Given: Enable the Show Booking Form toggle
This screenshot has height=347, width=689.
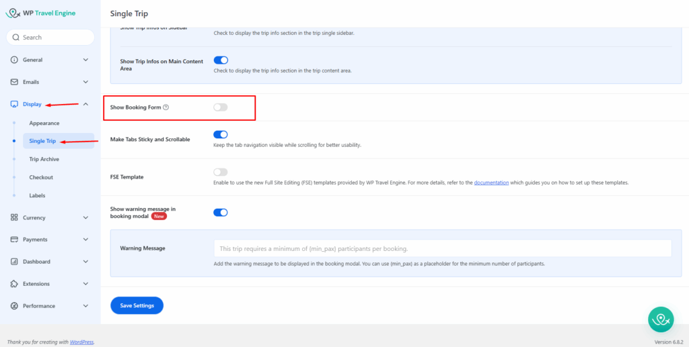Looking at the screenshot, I should point(220,107).
